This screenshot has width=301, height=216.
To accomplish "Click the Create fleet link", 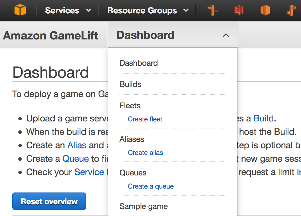I will pos(145,119).
